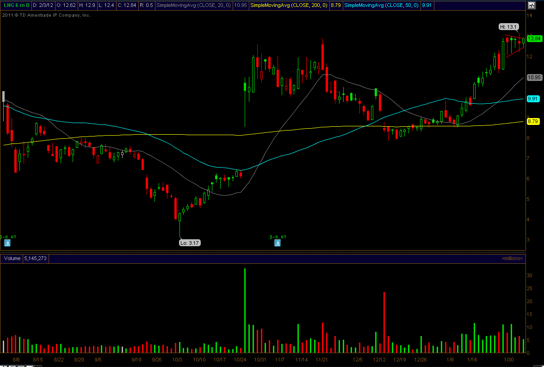Click the green 12.84 last-price tag on the price axis
The image size is (544, 367).
534,38
